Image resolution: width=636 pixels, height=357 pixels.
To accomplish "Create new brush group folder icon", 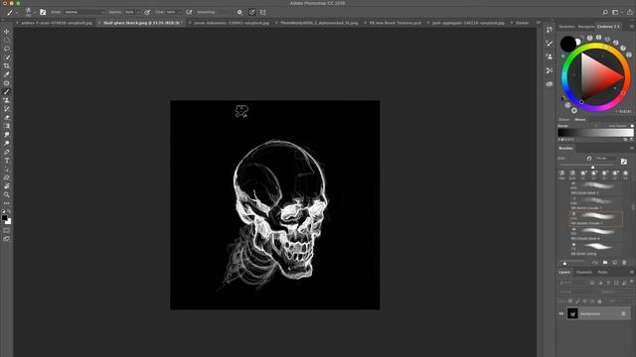I will tap(605, 263).
